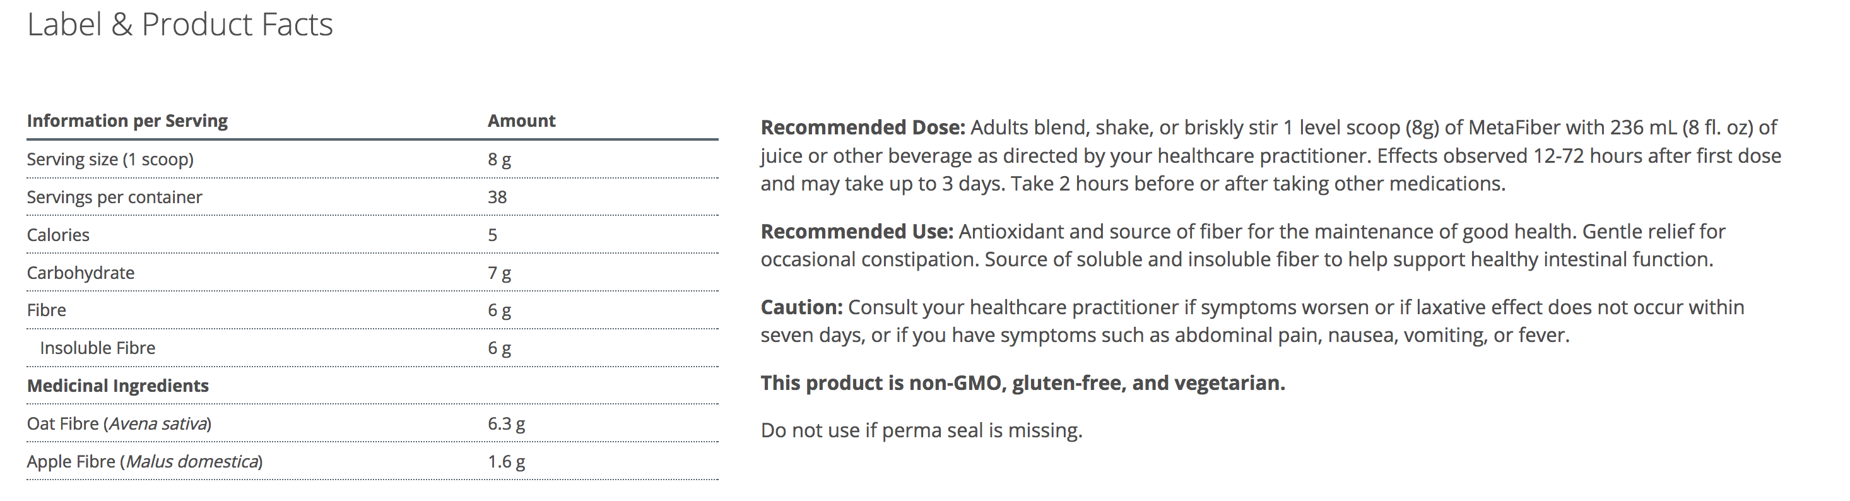Viewport: 1850px width, 501px height.
Task: Click the bold "Recommended Use:" label
Action: click(x=857, y=232)
